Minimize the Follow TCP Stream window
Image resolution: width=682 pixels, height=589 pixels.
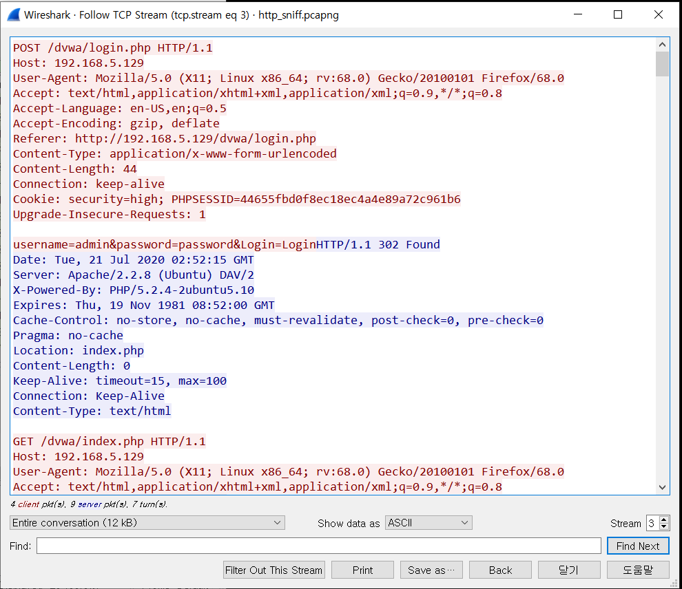tap(578, 14)
